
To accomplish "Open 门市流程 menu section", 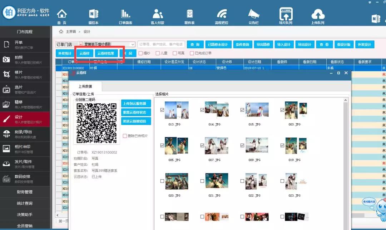I will coord(25,32).
